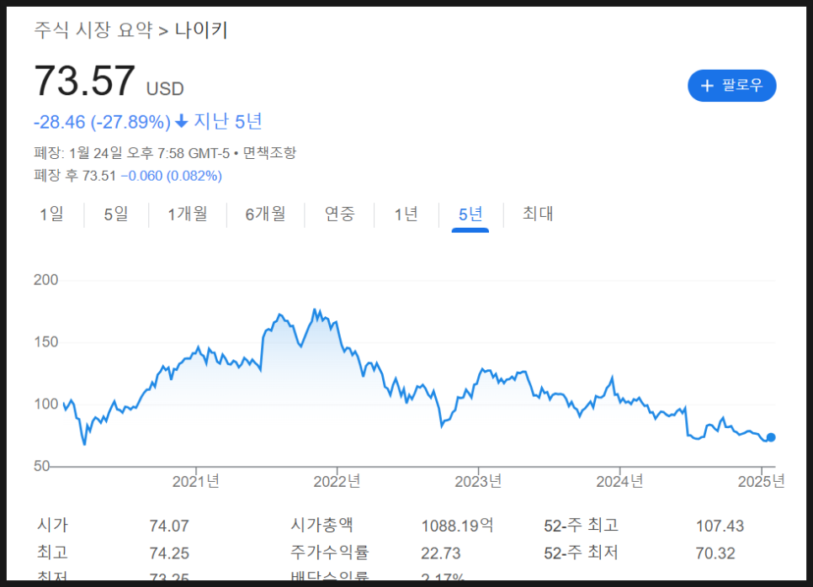Click the after-hours change −0.060 (0.082%)
The height and width of the screenshot is (587, 813).
[x=172, y=176]
